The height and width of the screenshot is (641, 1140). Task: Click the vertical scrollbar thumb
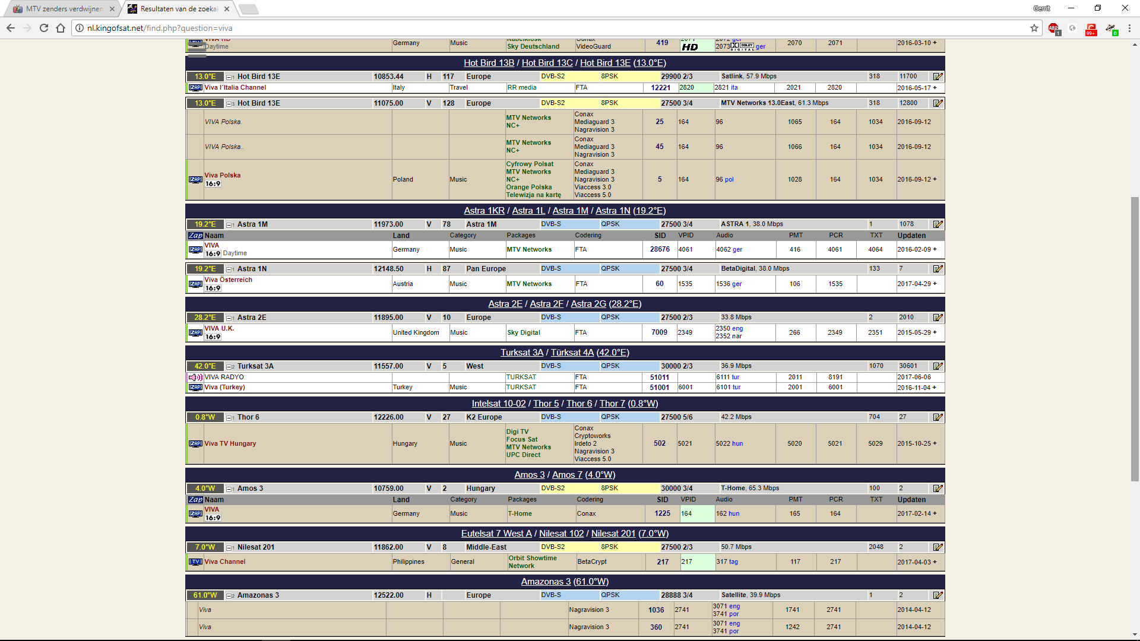1135,338
